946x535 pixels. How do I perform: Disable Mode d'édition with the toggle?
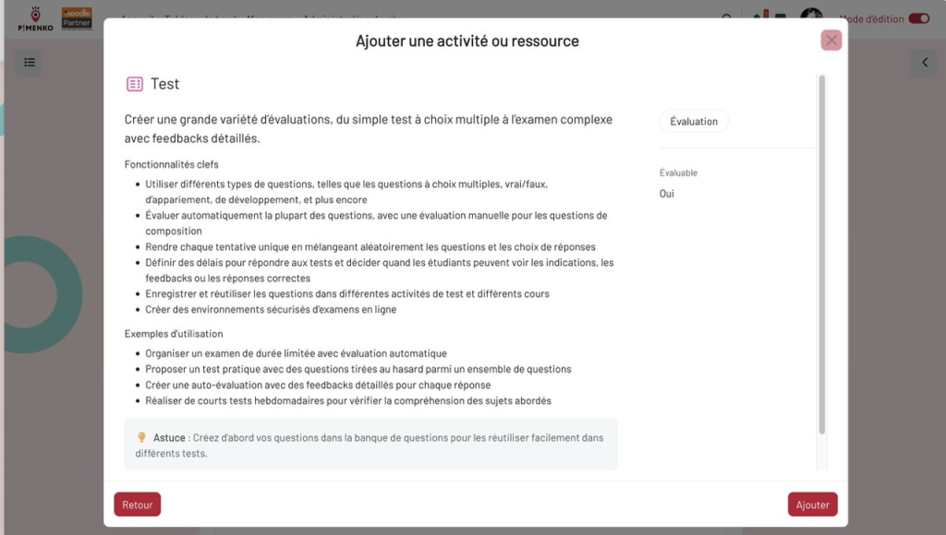918,18
